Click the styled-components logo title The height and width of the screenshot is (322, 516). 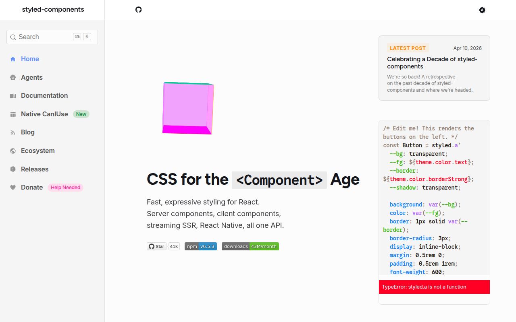coord(53,10)
